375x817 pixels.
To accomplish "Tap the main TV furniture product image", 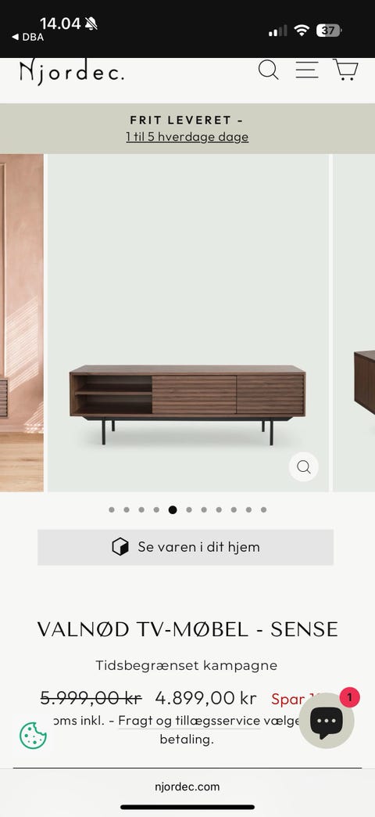I will (x=187, y=322).
